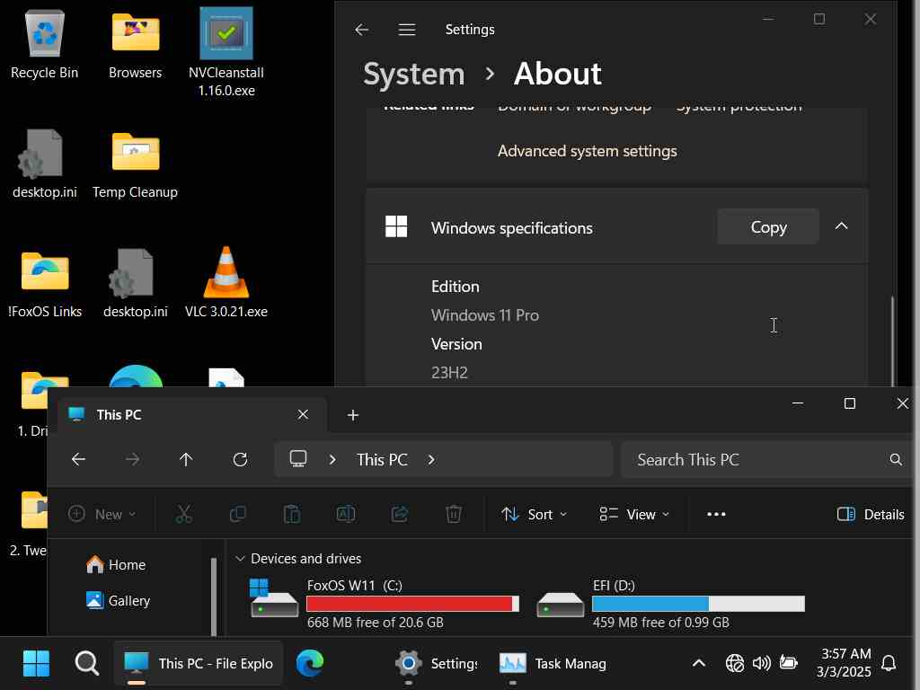Open notifications bell in system tray

(889, 664)
